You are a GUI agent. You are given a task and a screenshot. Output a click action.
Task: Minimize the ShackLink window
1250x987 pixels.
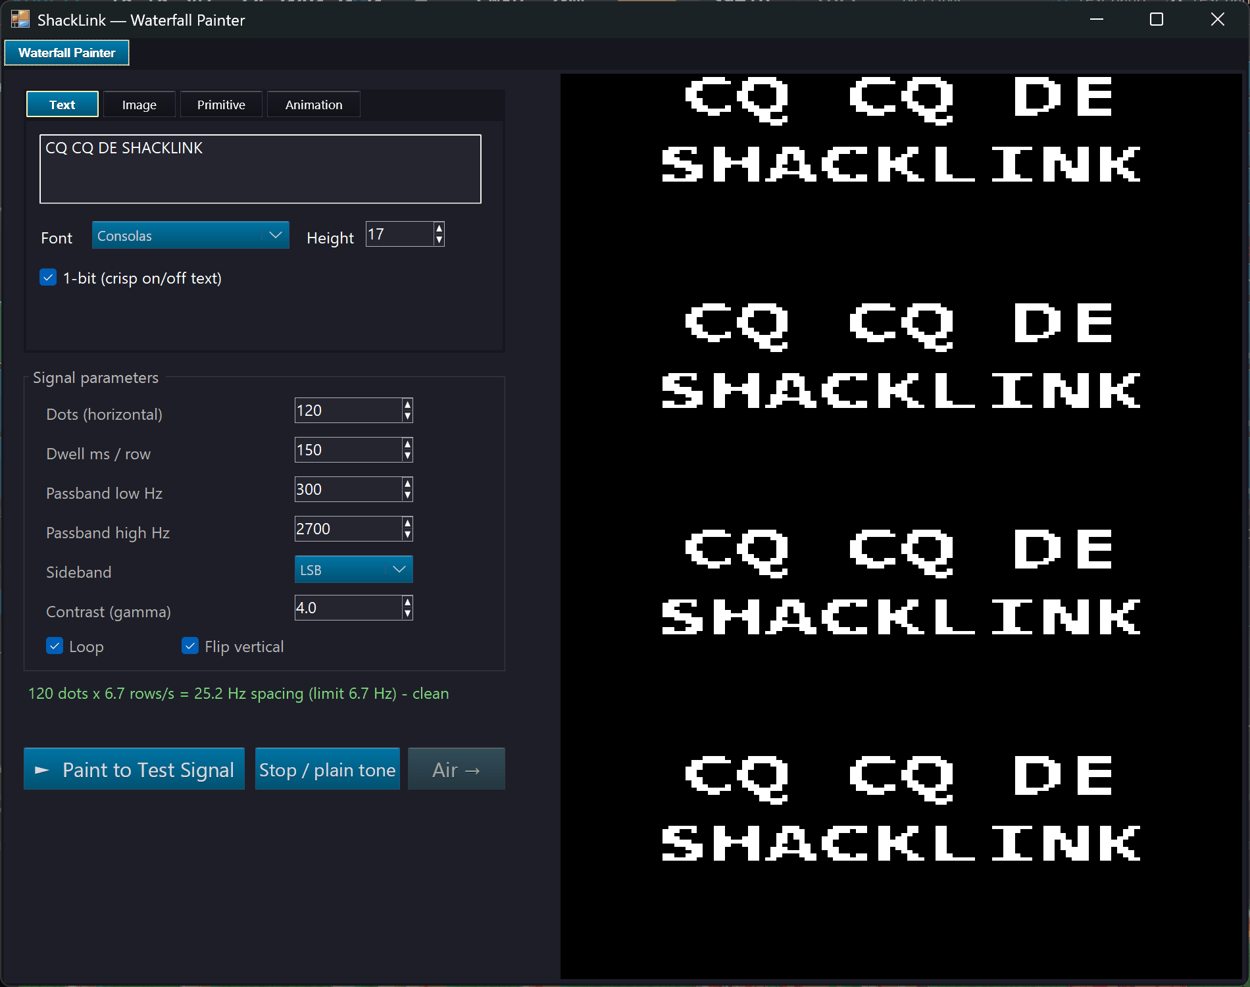(1097, 20)
